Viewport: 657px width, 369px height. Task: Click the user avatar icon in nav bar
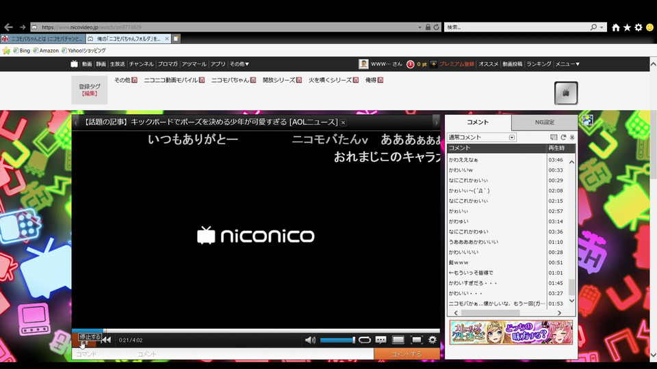pyautogui.click(x=363, y=64)
